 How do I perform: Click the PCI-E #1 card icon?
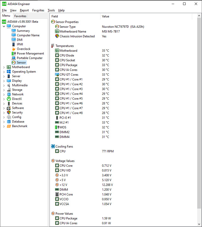pos(57,118)
